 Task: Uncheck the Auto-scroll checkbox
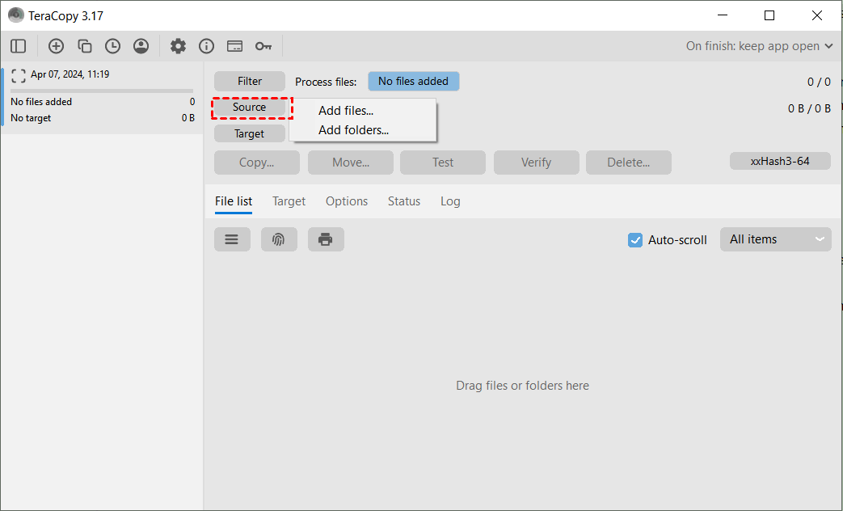tap(635, 239)
